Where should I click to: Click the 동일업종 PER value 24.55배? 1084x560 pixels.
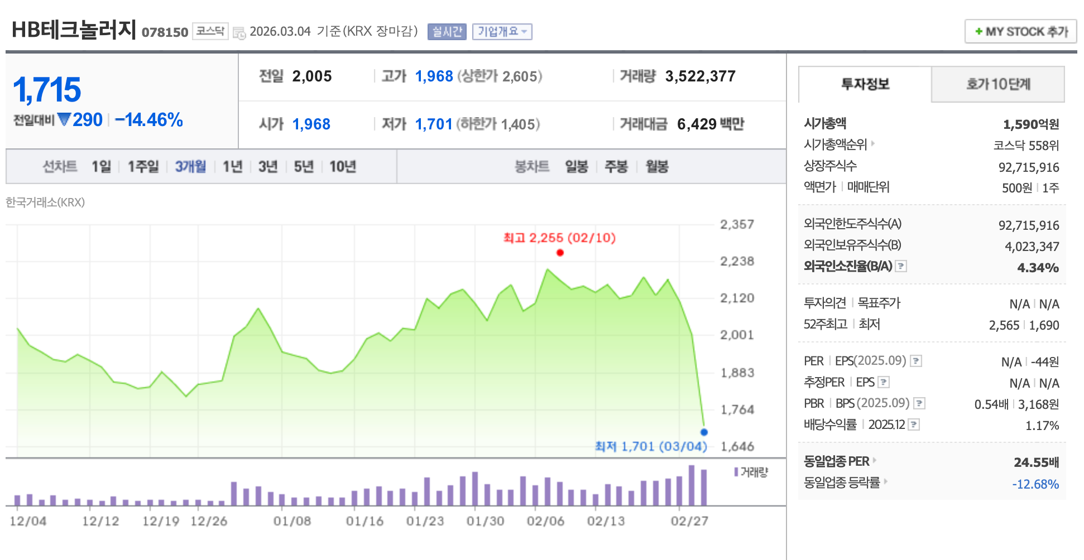[x=1037, y=462]
